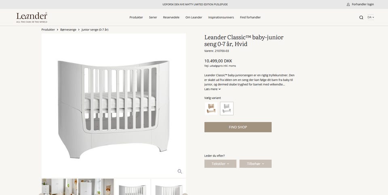The height and width of the screenshot is (195, 388).
Task: Click the Forhandler login link
Action: [x=363, y=4]
